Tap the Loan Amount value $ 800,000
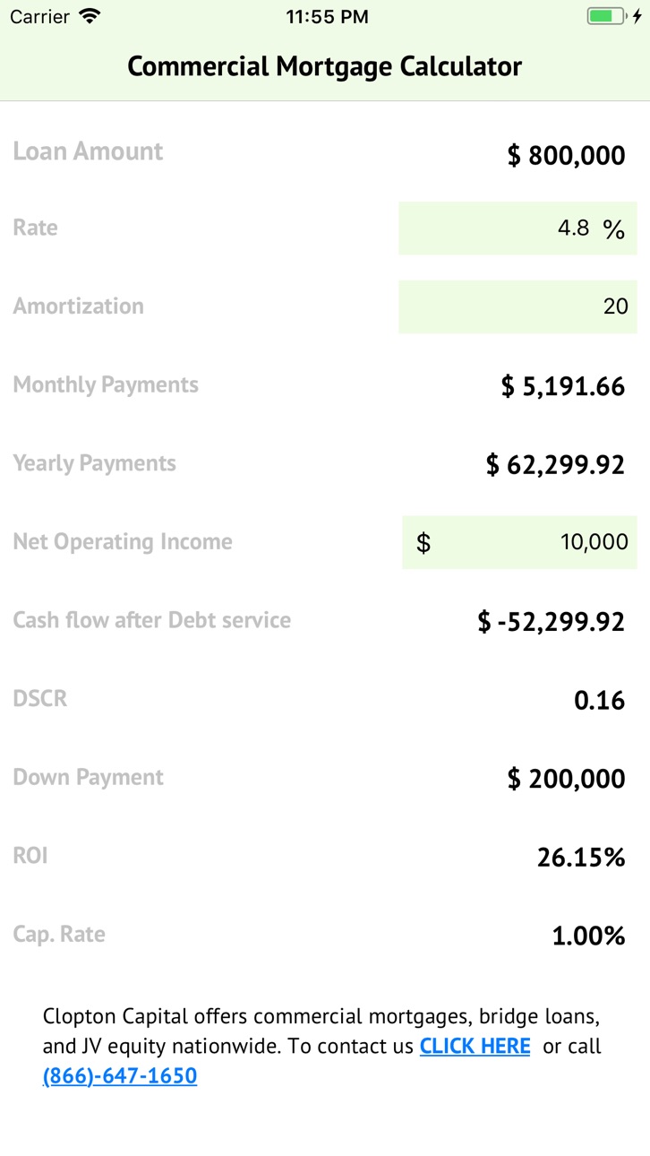 [566, 156]
